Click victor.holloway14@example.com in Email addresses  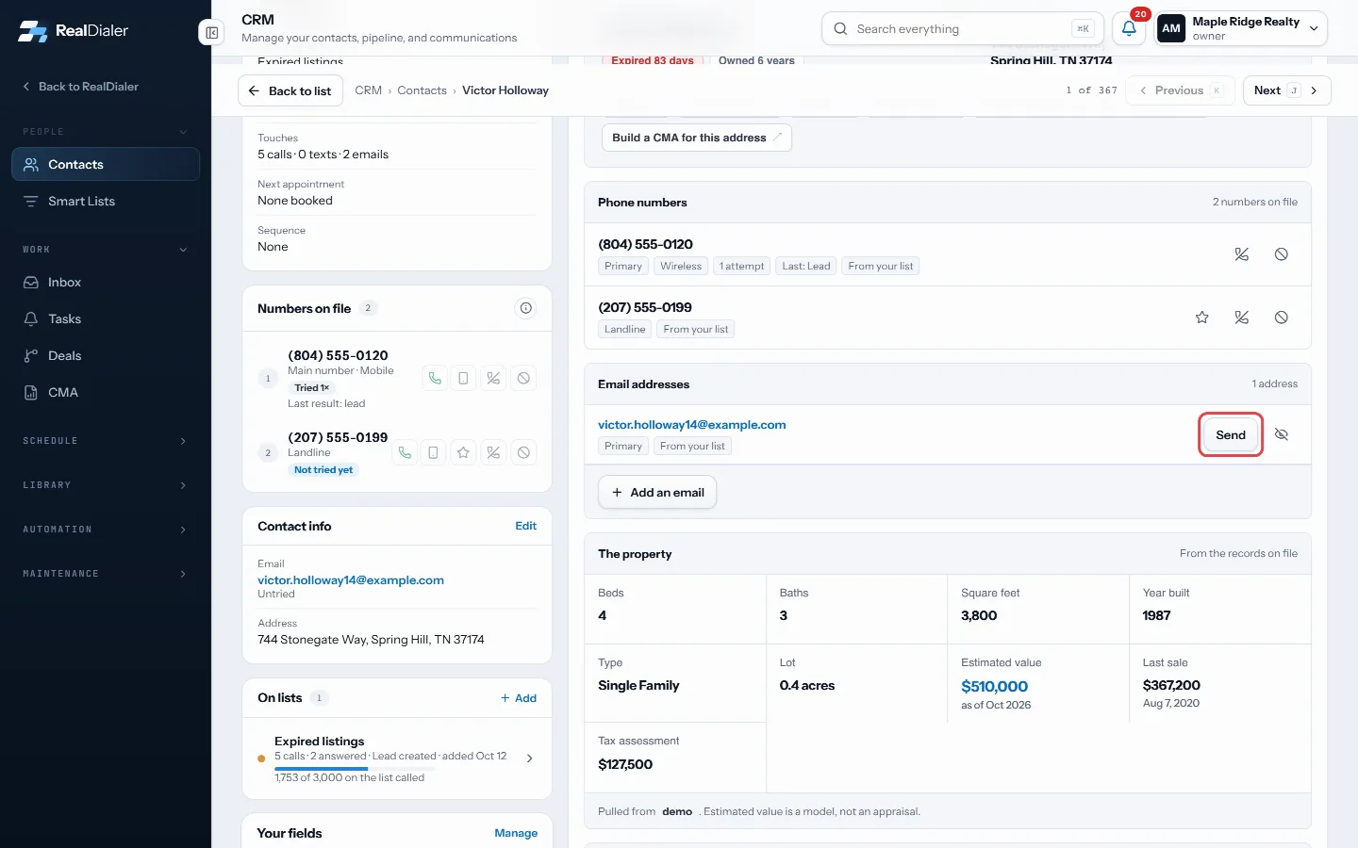(692, 425)
